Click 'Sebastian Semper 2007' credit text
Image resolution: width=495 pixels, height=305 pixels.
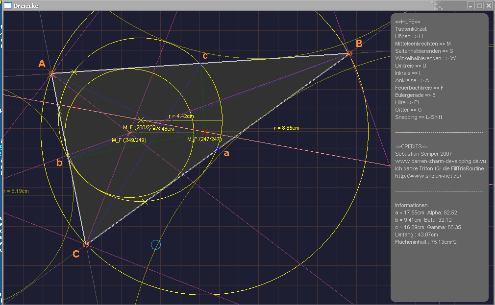click(423, 154)
